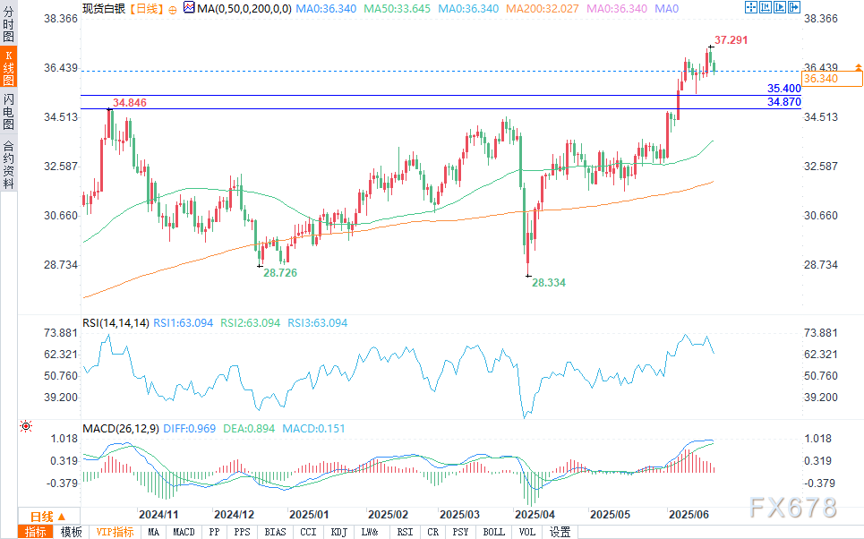864x539 pixels.
Task: Click the VIP指标 button
Action: 115,532
